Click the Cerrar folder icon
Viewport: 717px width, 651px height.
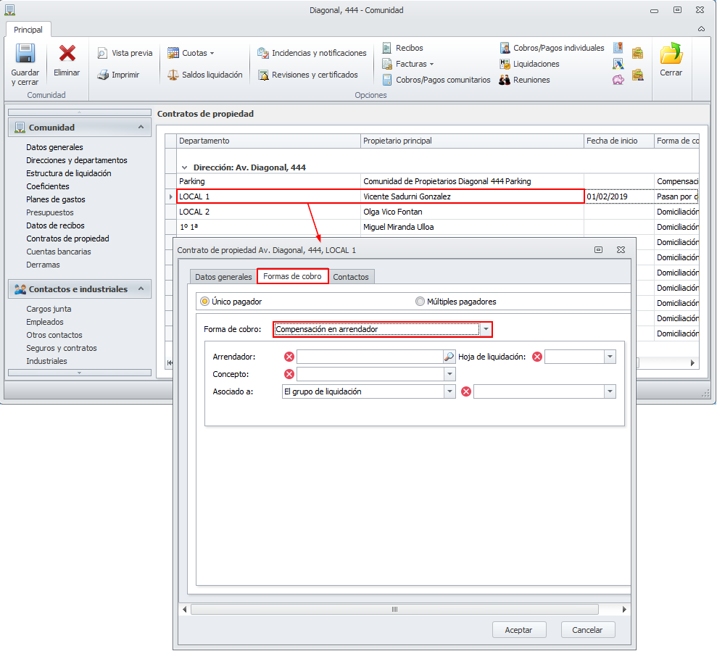click(x=671, y=54)
